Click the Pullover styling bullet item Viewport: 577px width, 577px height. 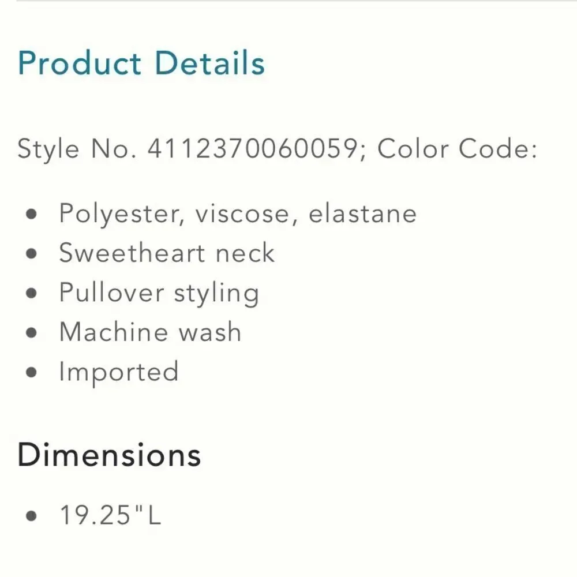pos(159,293)
